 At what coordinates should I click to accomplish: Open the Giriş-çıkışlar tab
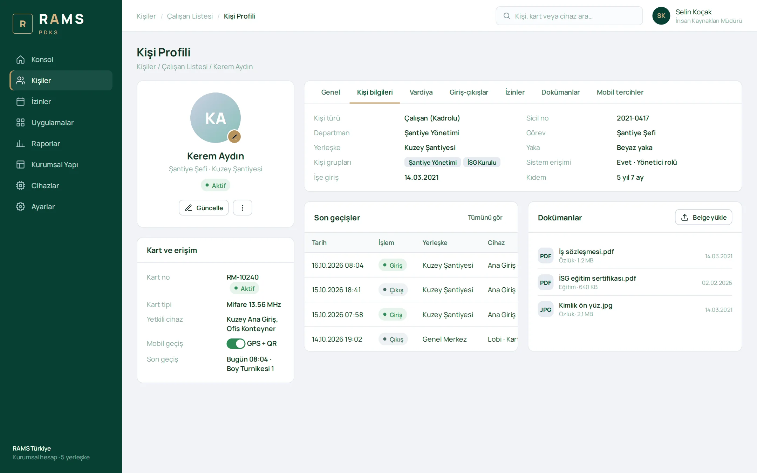pyautogui.click(x=469, y=92)
